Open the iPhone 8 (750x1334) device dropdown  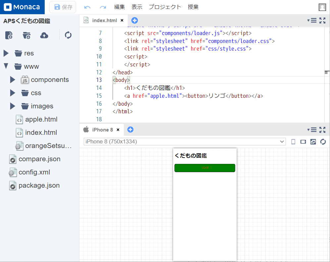tap(284, 141)
